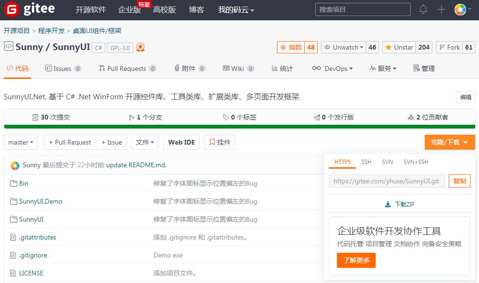This screenshot has height=283, width=479.
Task: Click the 桌面UI组件/框架 breadcrumb link
Action: point(97,31)
